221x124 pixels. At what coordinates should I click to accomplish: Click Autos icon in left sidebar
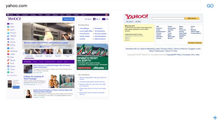[8, 39]
